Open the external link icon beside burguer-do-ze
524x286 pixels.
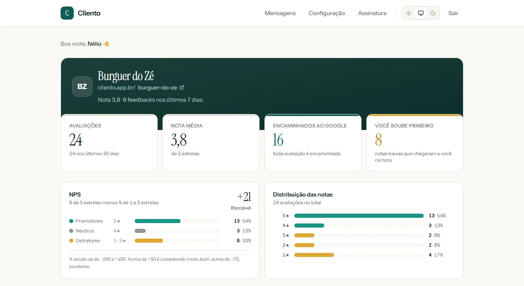click(182, 87)
